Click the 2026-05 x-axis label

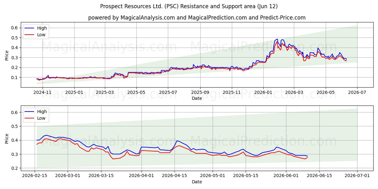[x=325, y=92]
